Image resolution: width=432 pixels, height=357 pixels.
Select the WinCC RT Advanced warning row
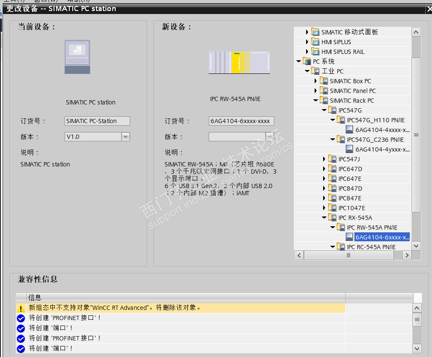pos(181,308)
